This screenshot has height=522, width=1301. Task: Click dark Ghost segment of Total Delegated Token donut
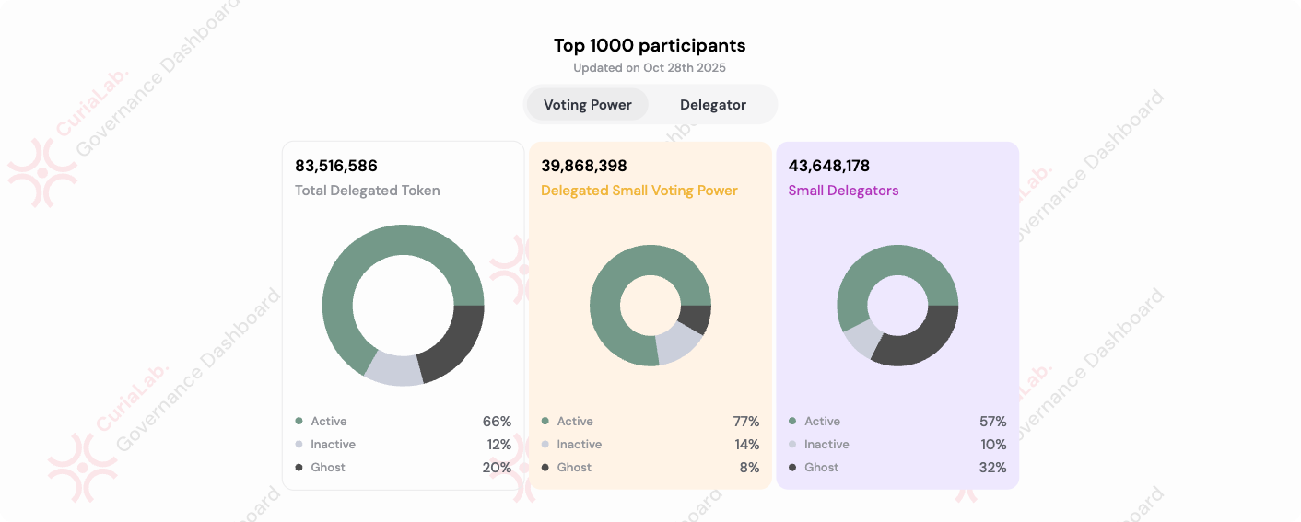click(x=455, y=343)
